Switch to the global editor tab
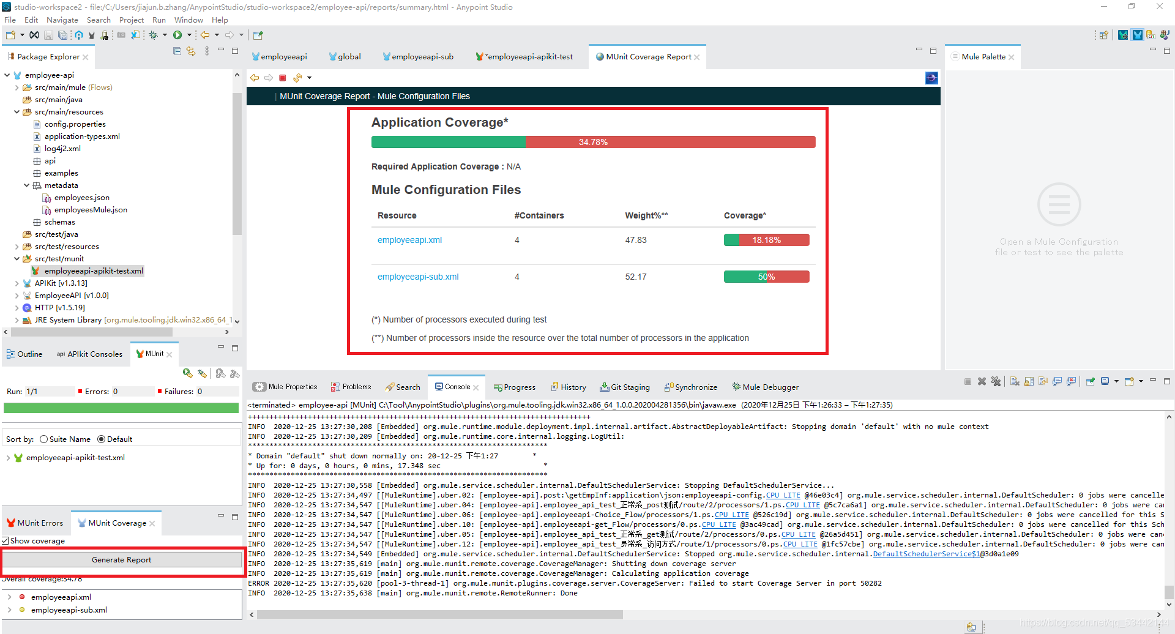This screenshot has width=1175, height=634. (345, 57)
